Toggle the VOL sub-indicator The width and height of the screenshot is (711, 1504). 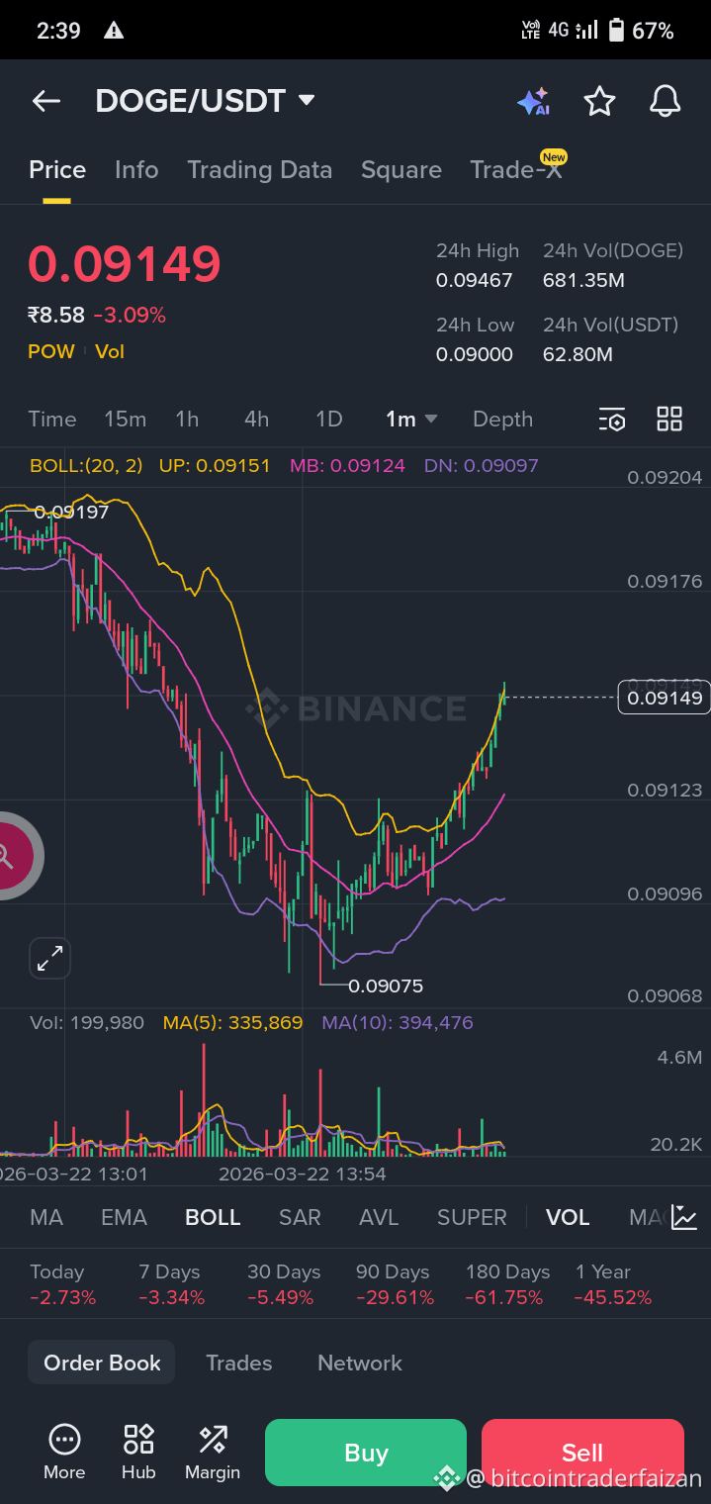tap(568, 1217)
